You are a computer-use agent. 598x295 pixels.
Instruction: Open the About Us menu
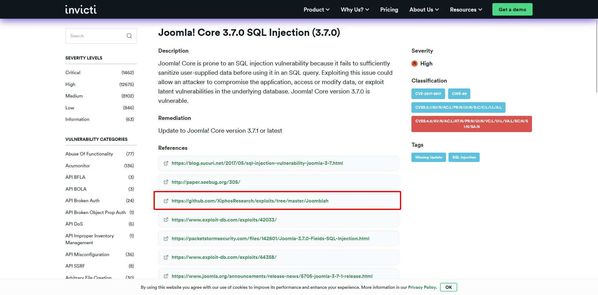click(x=424, y=10)
